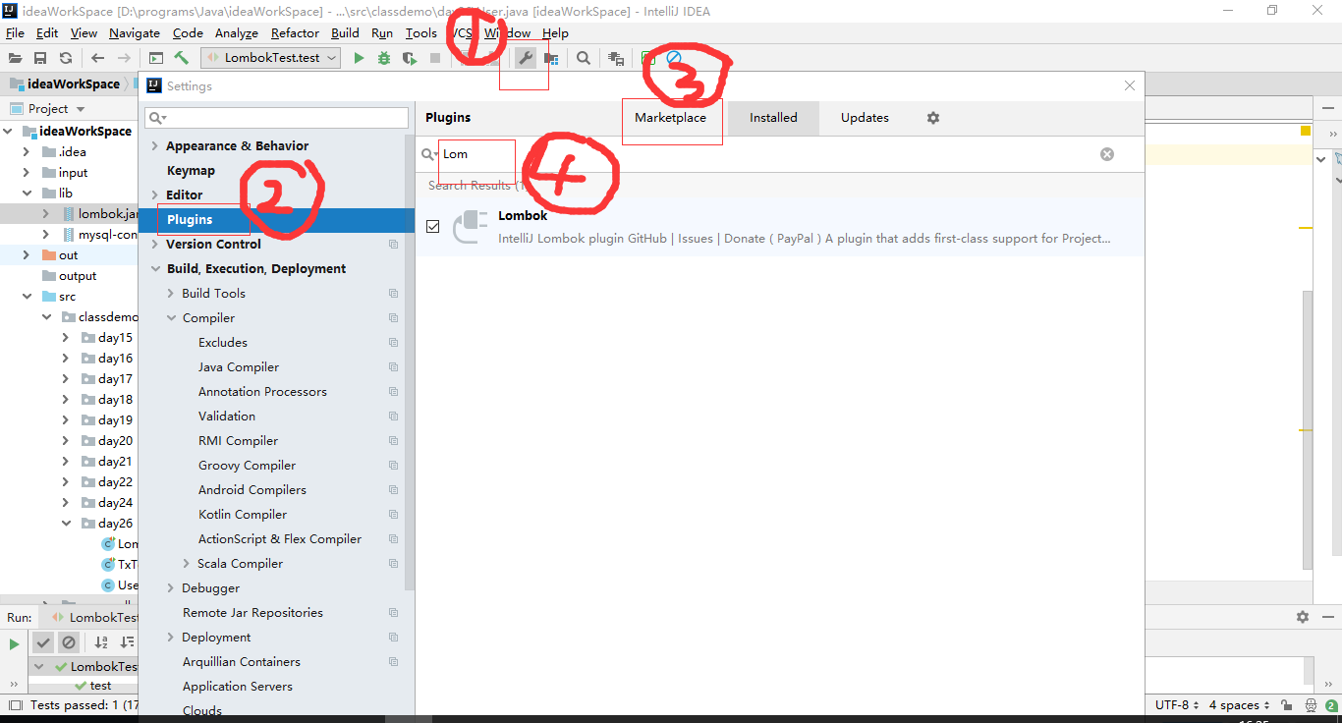Screen dimensions: 1342x723
Task: Expand the day15 folder in Project tree
Action: tap(66, 338)
